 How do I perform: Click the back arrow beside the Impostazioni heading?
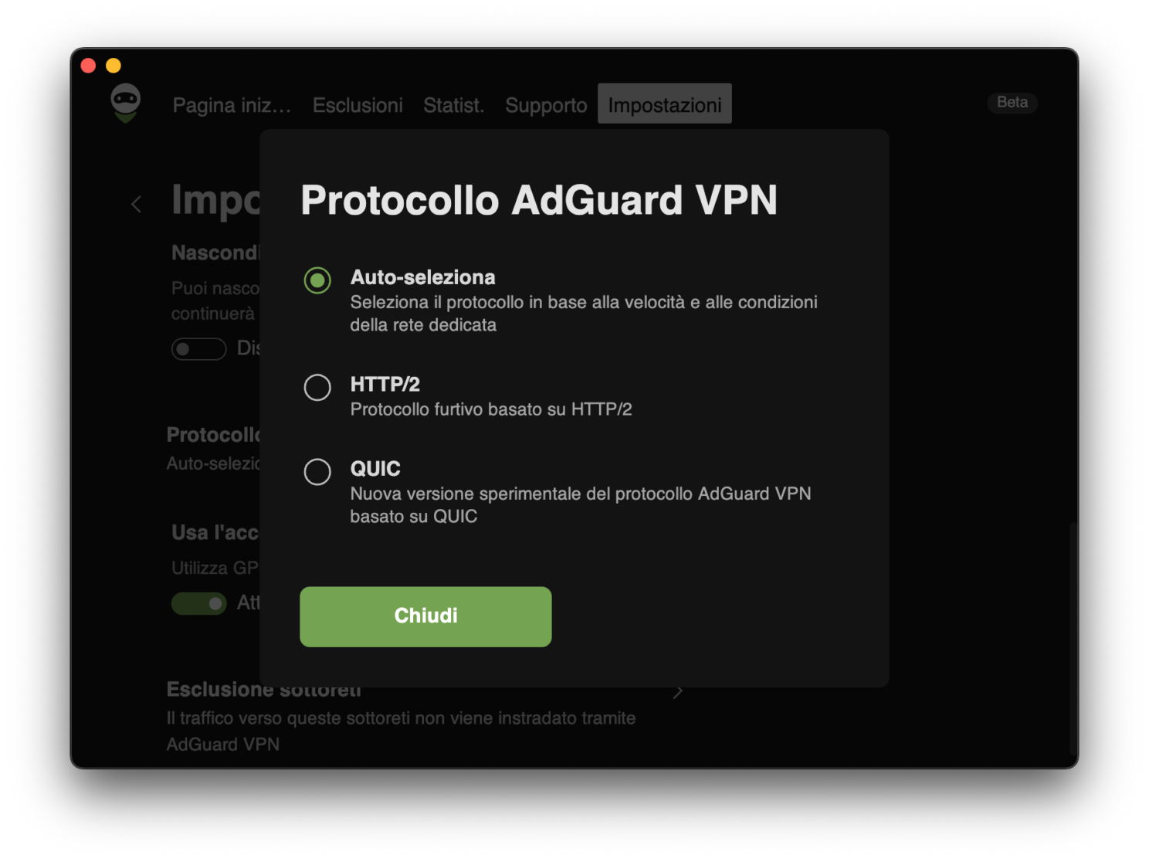pos(137,204)
